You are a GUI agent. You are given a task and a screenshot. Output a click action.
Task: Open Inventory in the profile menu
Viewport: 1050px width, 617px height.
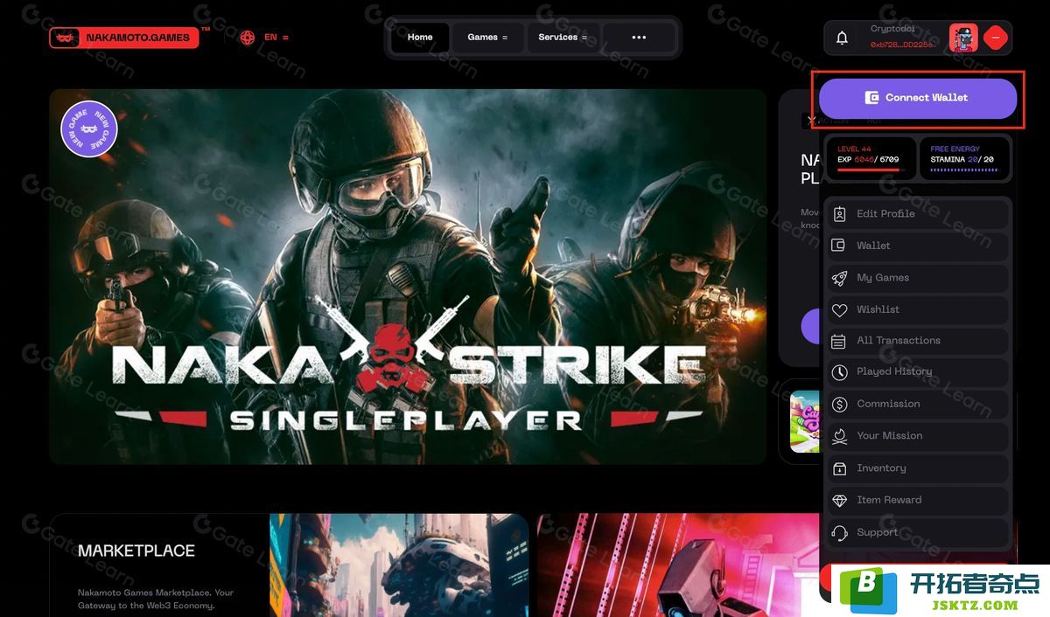pos(918,468)
